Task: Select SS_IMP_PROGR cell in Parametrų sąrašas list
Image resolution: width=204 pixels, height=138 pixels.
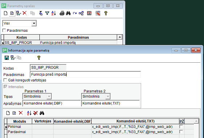Action: pyautogui.click(x=22, y=43)
